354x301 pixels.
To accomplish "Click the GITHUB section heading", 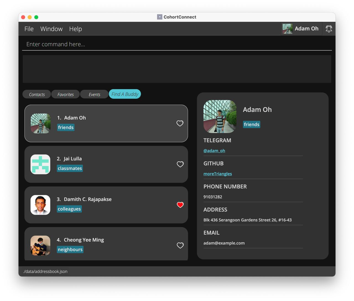I will (x=214, y=164).
